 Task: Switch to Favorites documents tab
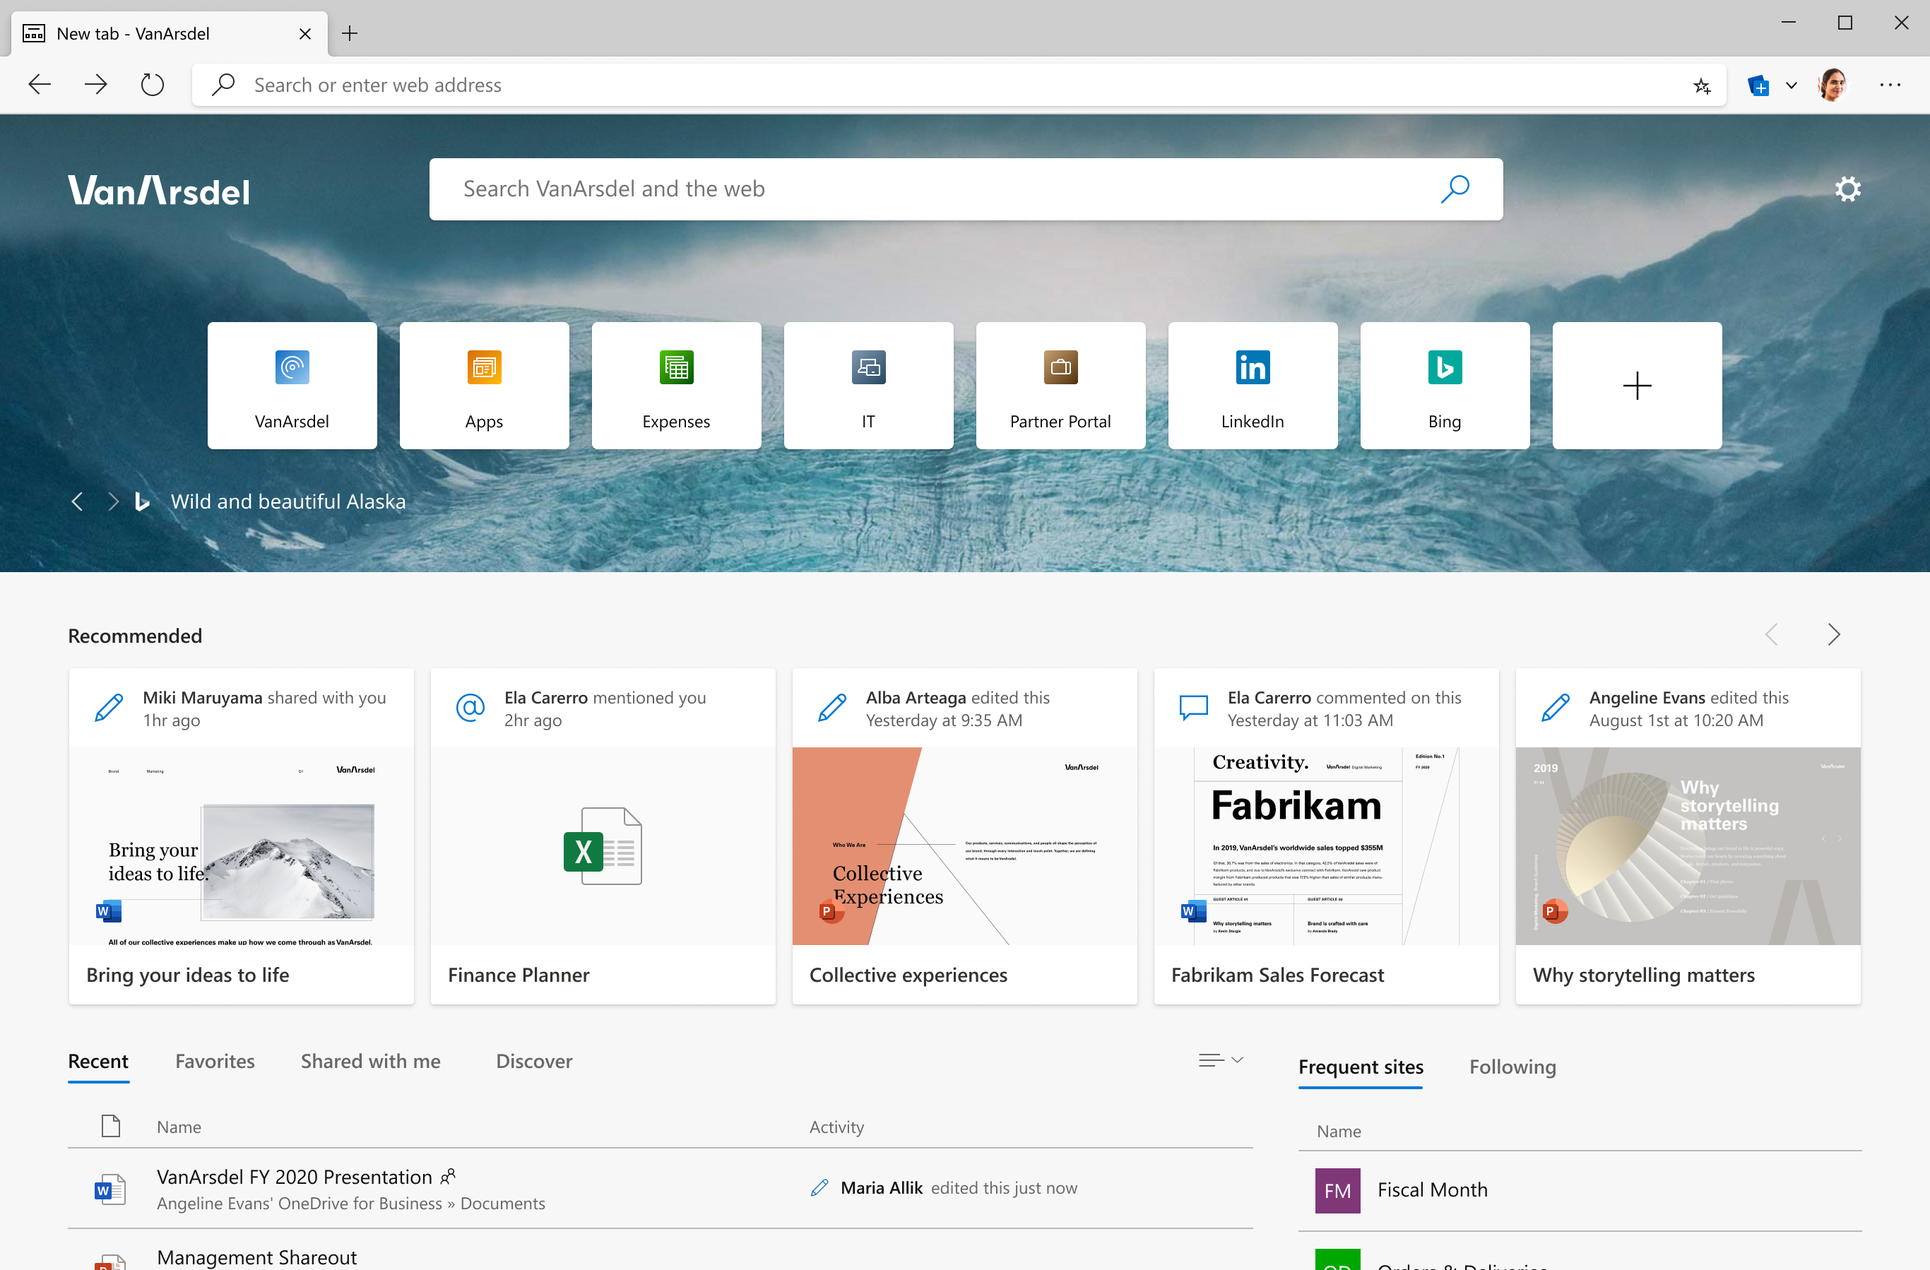point(214,1060)
